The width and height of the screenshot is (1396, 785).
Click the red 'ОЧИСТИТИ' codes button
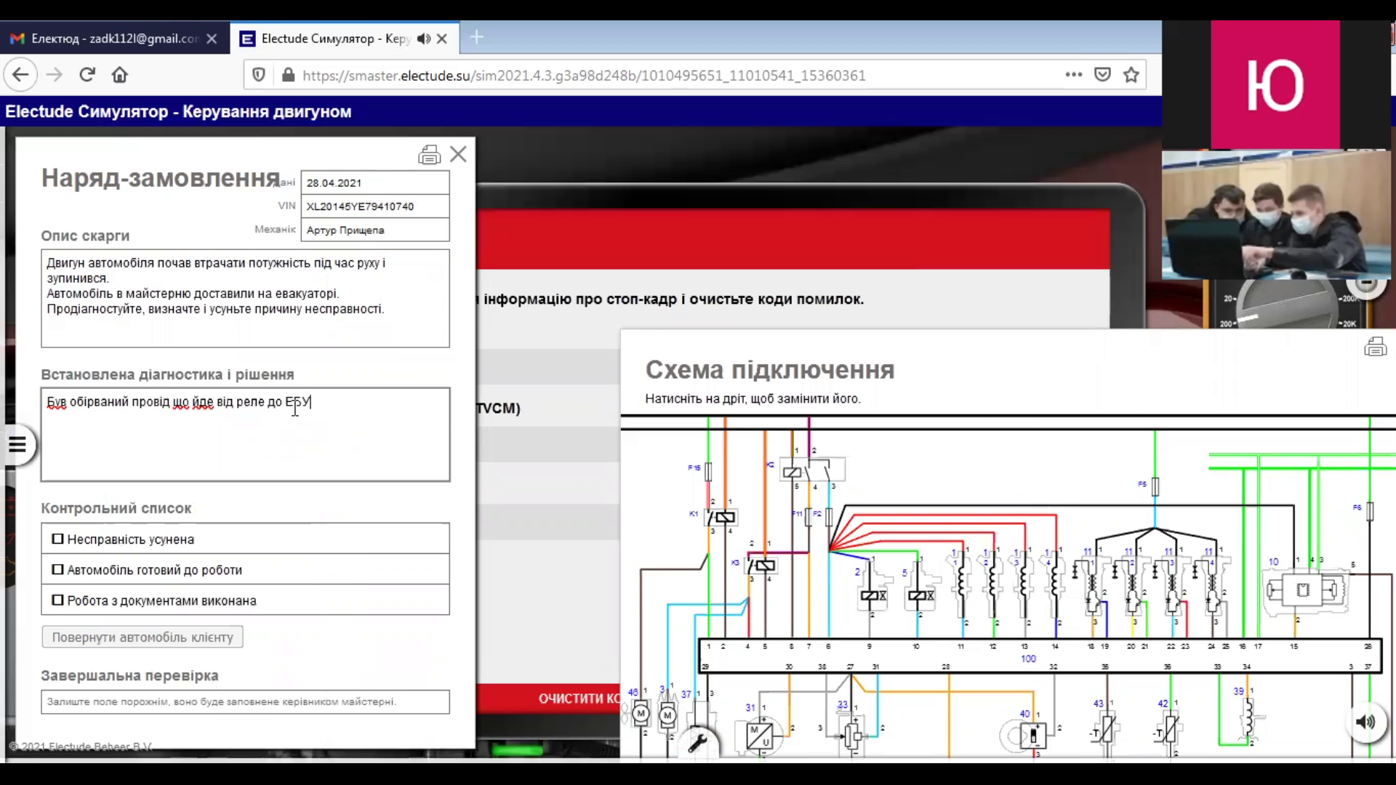(x=578, y=699)
